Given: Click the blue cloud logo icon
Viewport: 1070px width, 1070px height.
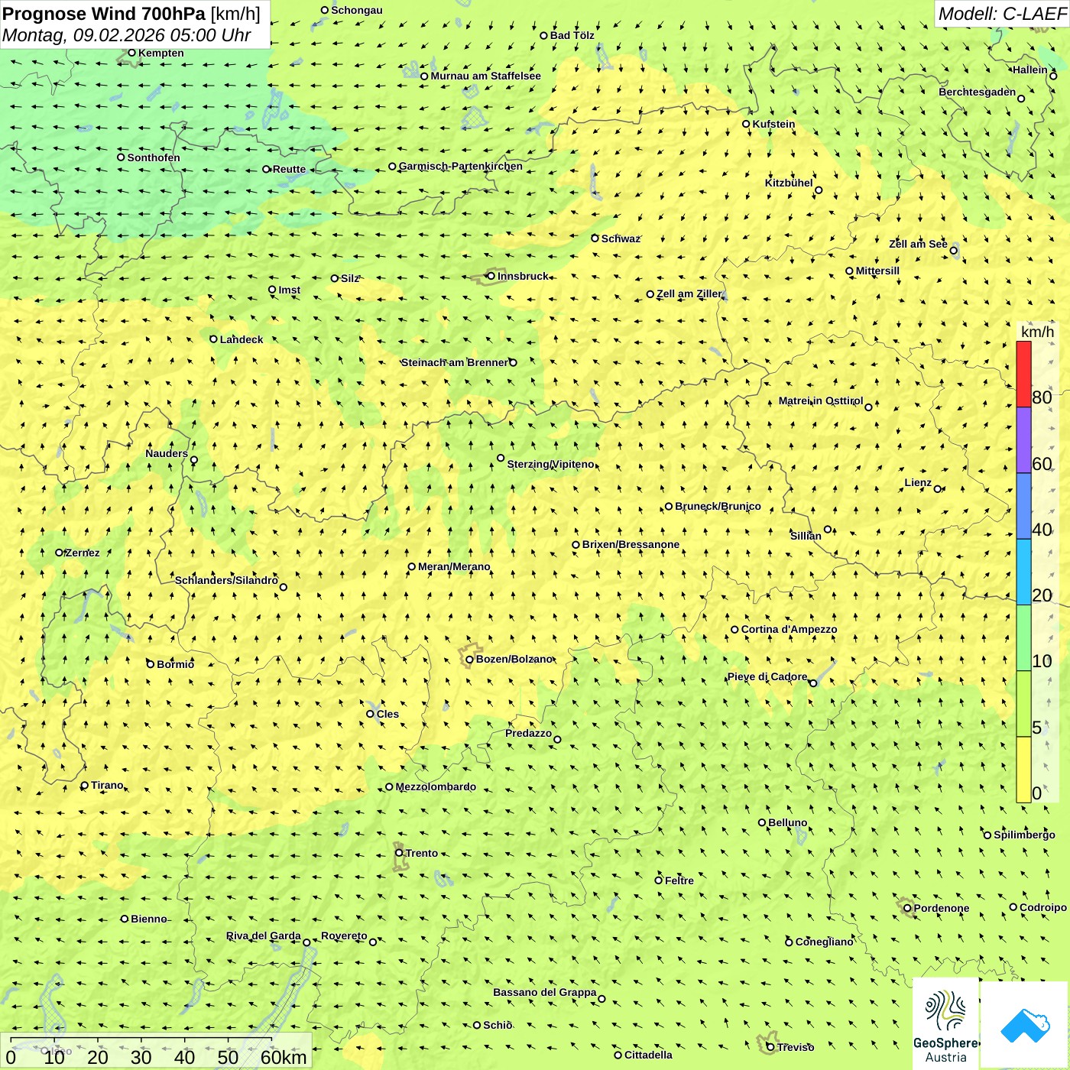Looking at the screenshot, I should click(x=1024, y=1025).
